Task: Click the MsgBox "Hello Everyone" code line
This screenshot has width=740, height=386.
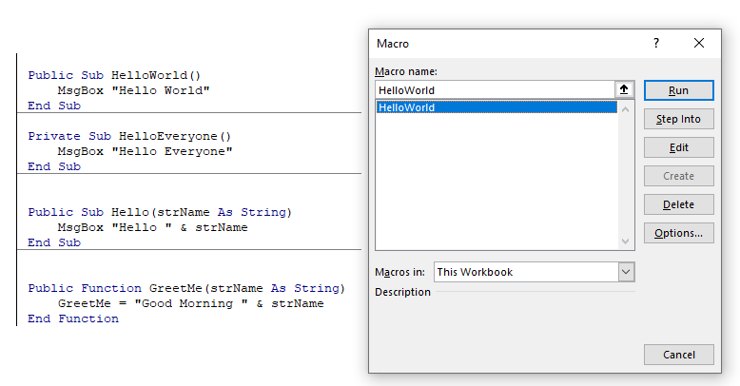Action: click(145, 151)
